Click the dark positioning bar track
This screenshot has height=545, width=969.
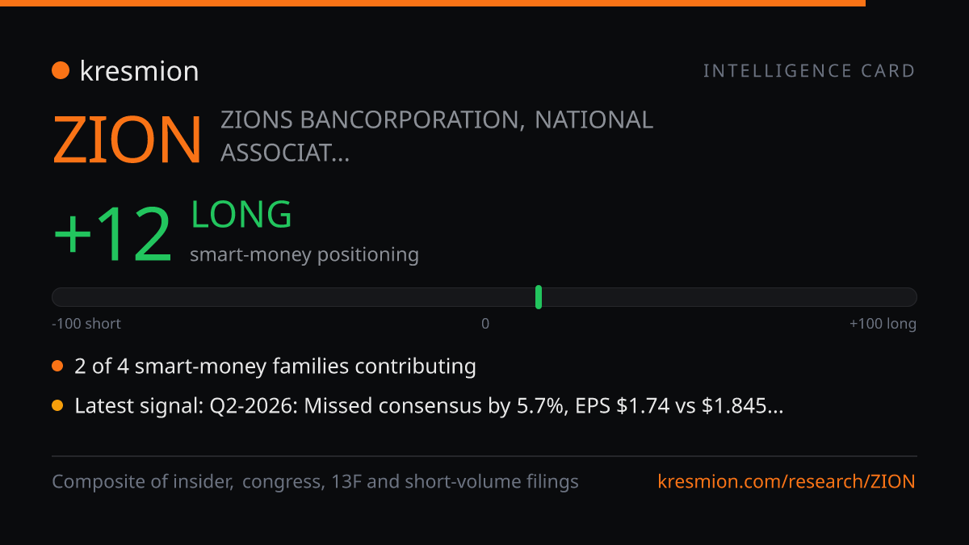coord(484,297)
